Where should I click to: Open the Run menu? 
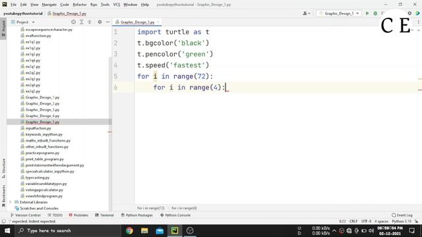coord(94,5)
